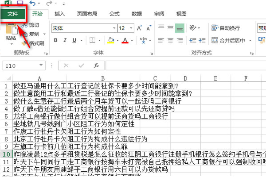Viewport: 266px width, 177px height.
Task: Click 自动换行 (Wrap Text) button
Action: coord(226,28)
